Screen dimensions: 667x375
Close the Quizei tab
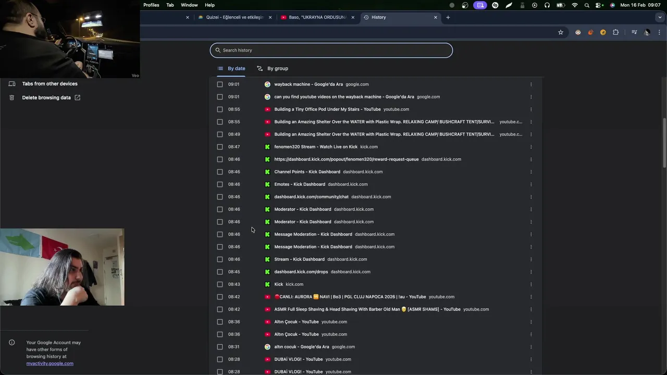270,17
